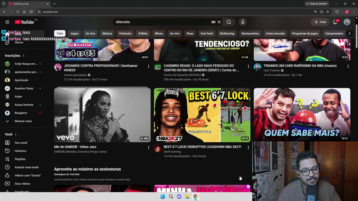This screenshot has height=201, width=358.
Task: Select the Dribles filter chip
Action: pos(143,33)
